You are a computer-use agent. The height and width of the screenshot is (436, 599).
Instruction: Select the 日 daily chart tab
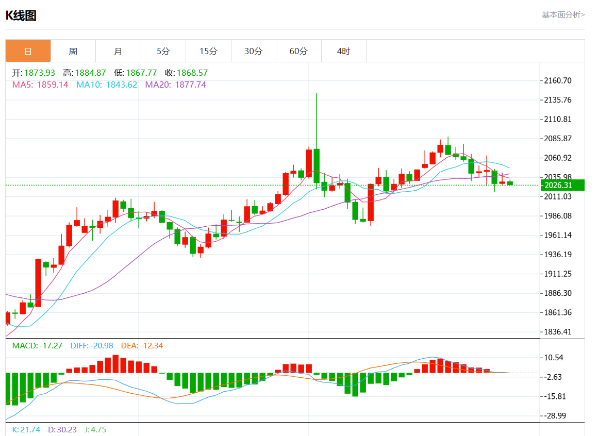[28, 51]
